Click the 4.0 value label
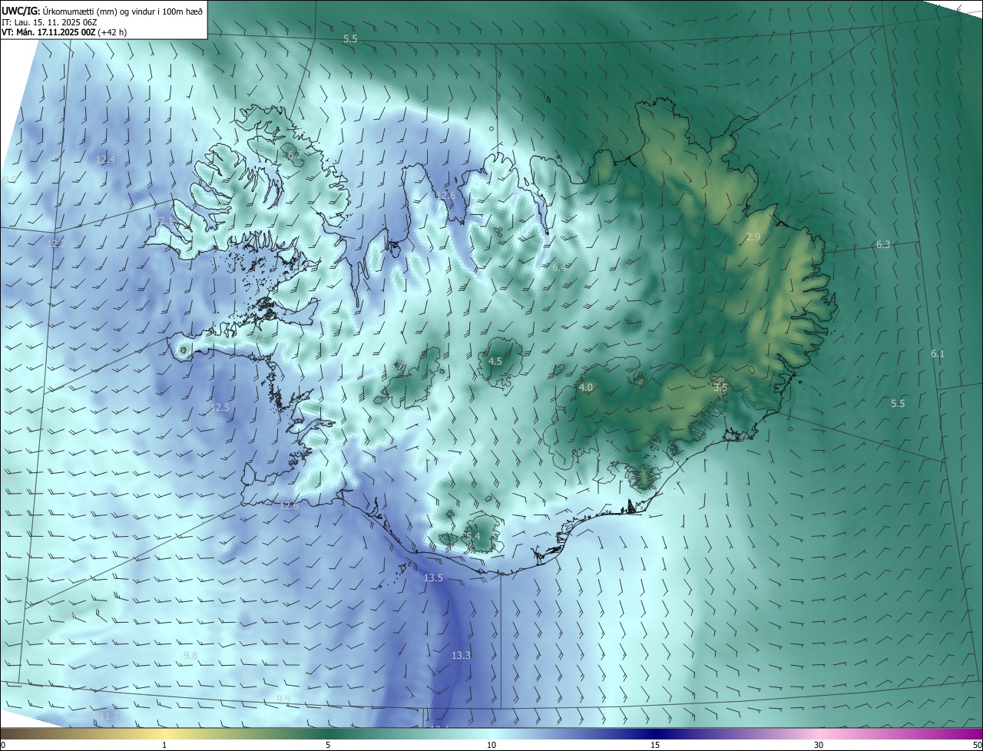Screen dimensions: 983x751 (586, 388)
